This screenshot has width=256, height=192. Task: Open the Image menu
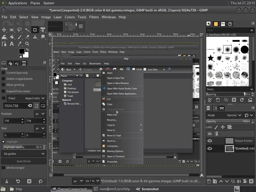[46, 17]
